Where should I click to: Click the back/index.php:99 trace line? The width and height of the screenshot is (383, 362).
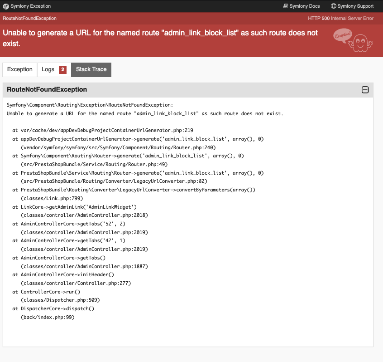pyautogui.click(x=48, y=317)
